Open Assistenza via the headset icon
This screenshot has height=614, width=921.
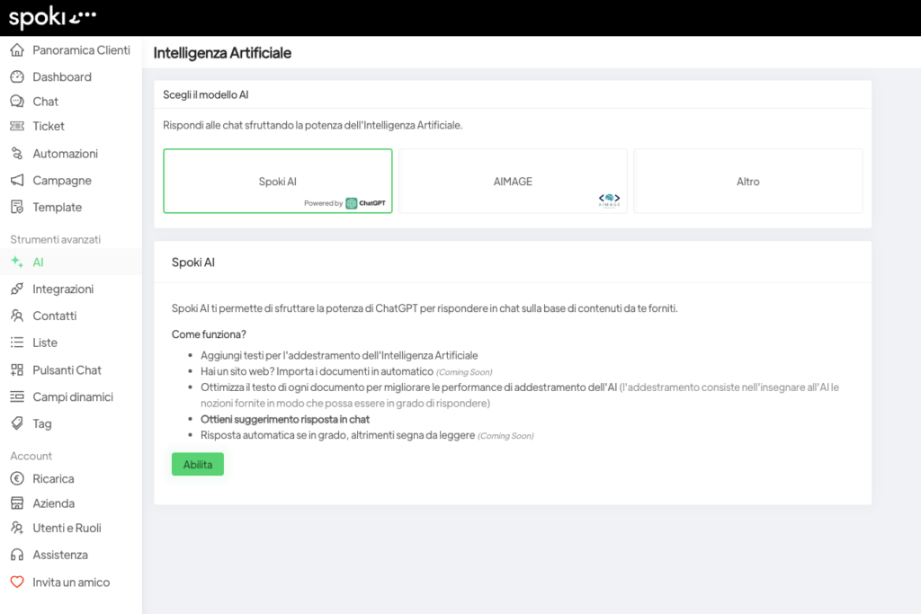18,555
